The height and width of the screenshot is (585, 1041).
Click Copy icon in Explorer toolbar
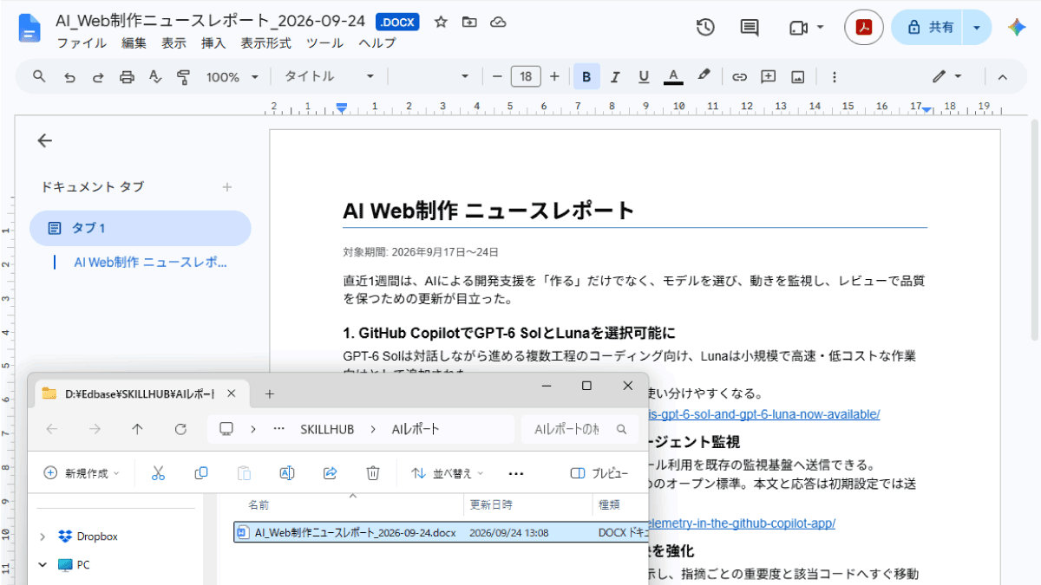click(x=201, y=473)
